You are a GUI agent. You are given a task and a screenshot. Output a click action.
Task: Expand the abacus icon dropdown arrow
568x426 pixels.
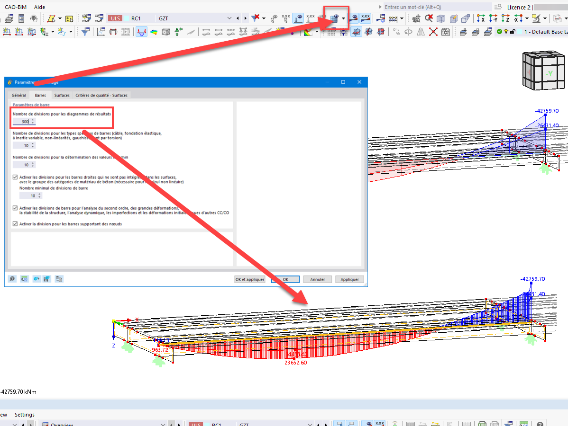coord(402,18)
